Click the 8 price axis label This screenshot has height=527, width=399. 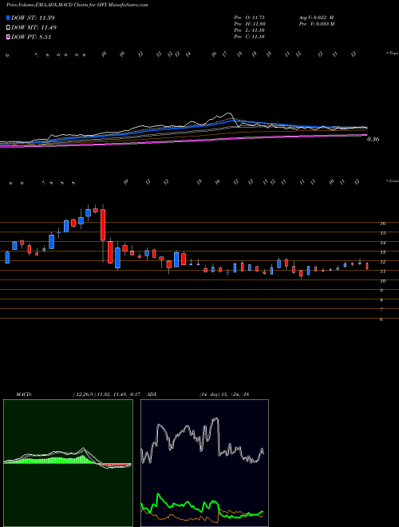tap(381, 299)
